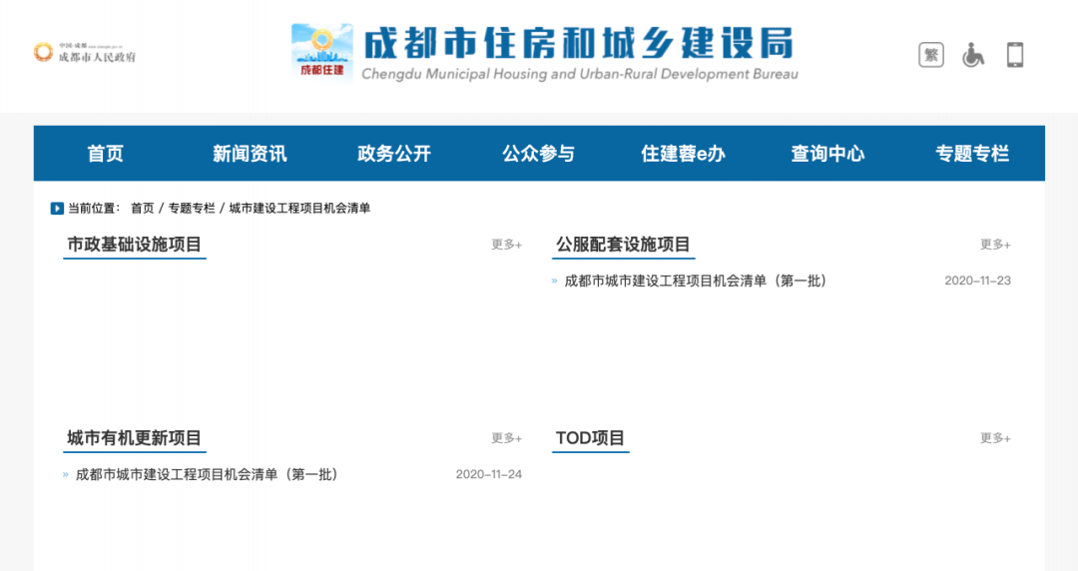Click the blue 当前位置 arrow icon

coord(57,208)
